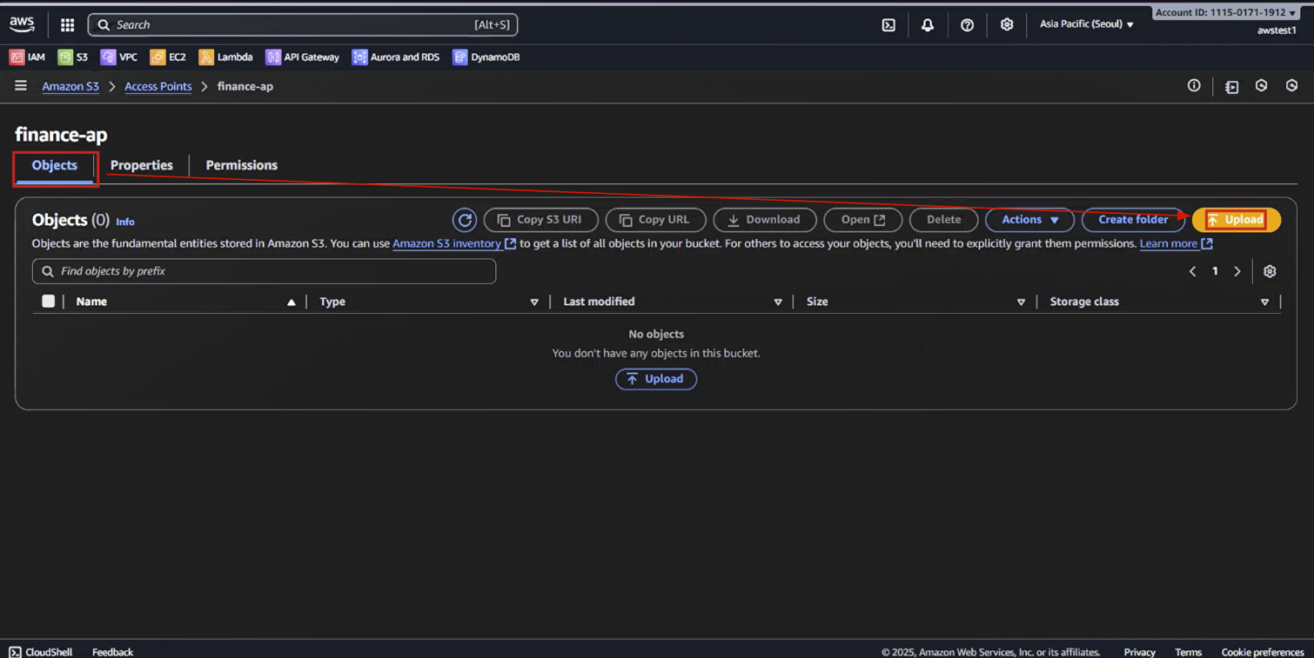This screenshot has height=658, width=1314.
Task: Click the Delete button
Action: 943,220
